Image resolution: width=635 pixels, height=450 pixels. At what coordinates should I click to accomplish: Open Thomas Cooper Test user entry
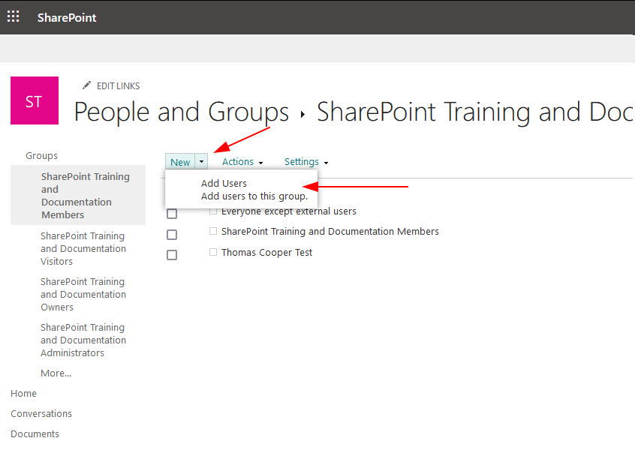tap(266, 253)
